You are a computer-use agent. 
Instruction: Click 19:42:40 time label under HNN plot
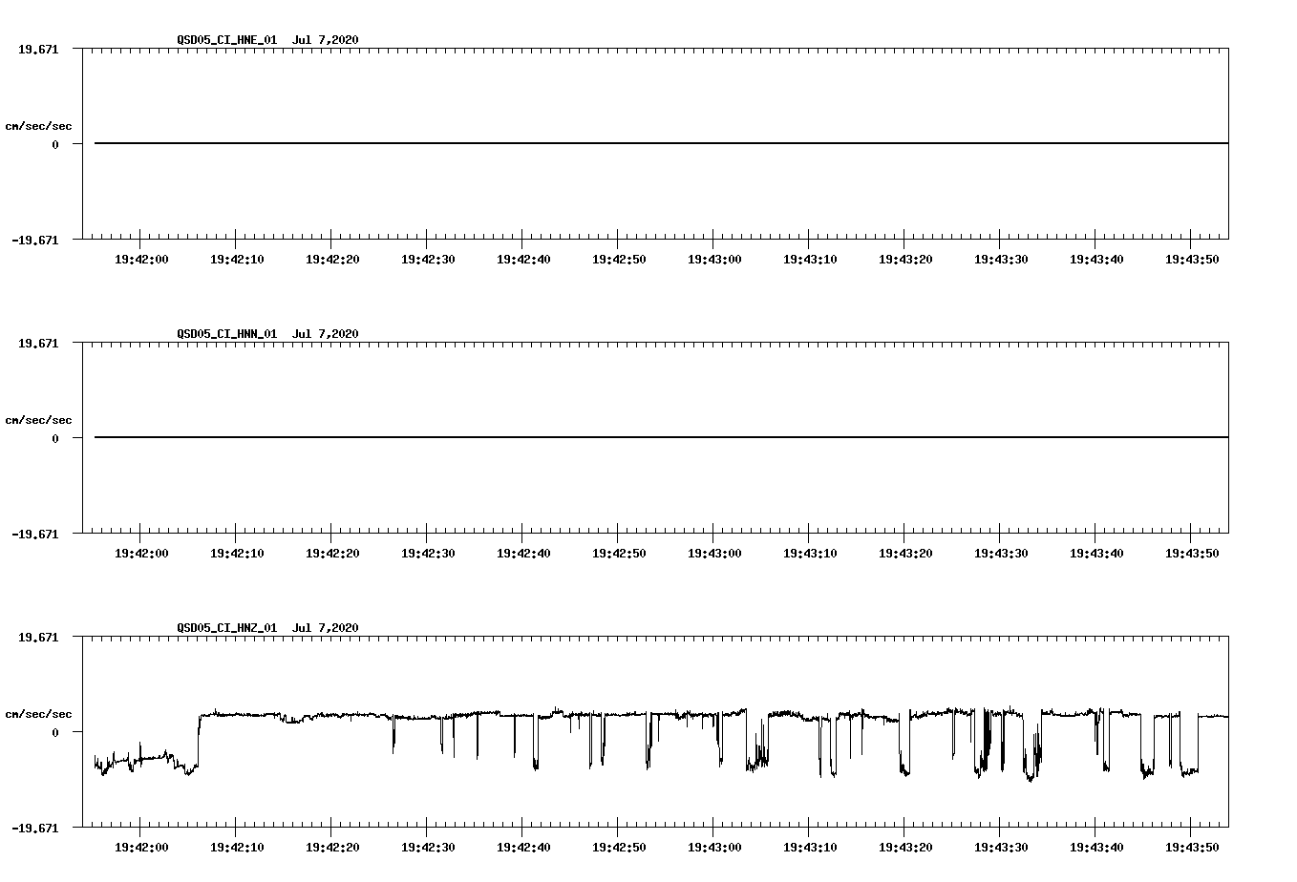click(x=523, y=553)
